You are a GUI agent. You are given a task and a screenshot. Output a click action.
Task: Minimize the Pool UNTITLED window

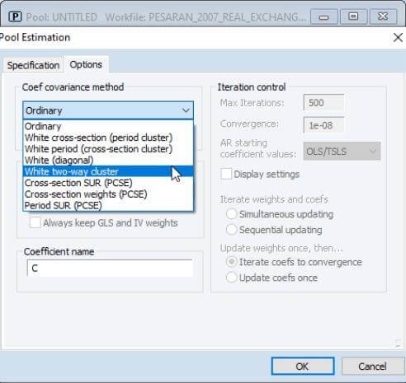pos(323,17)
